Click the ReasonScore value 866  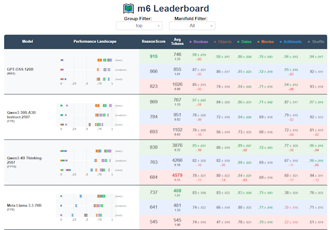point(153,72)
